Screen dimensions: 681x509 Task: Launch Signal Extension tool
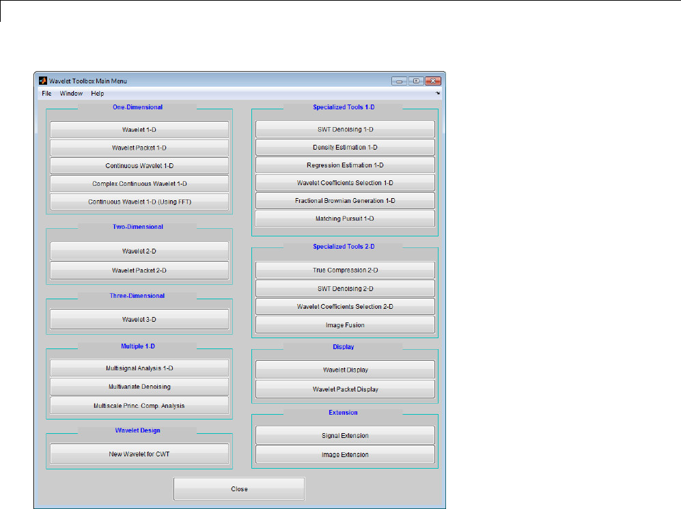(x=345, y=436)
